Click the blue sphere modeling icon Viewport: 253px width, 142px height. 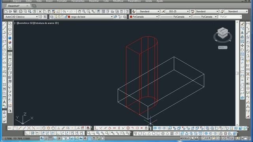pos(10,38)
